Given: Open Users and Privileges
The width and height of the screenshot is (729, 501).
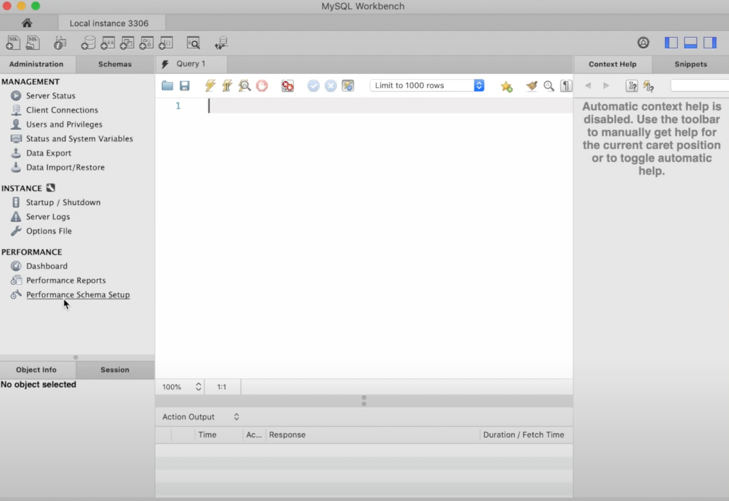Looking at the screenshot, I should pyautogui.click(x=64, y=124).
